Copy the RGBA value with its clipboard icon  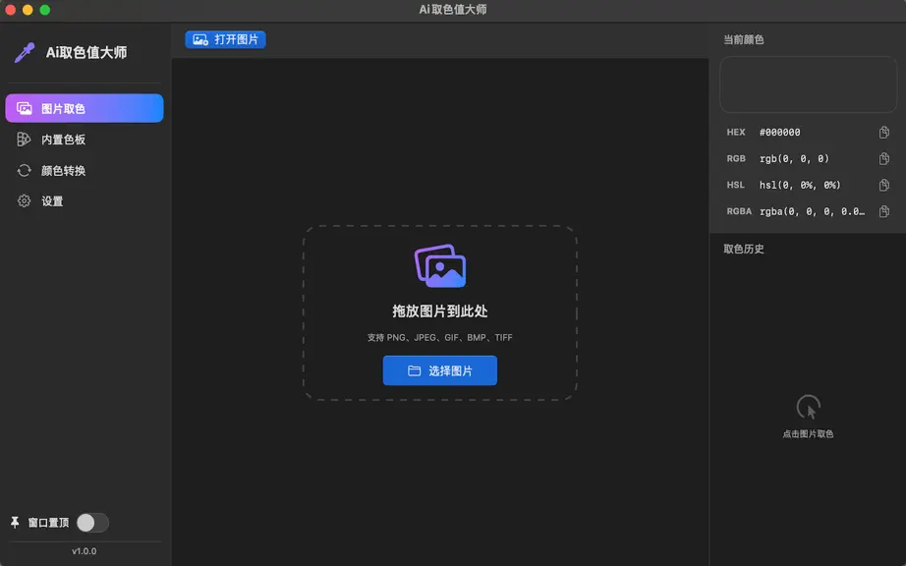pyautogui.click(x=884, y=211)
